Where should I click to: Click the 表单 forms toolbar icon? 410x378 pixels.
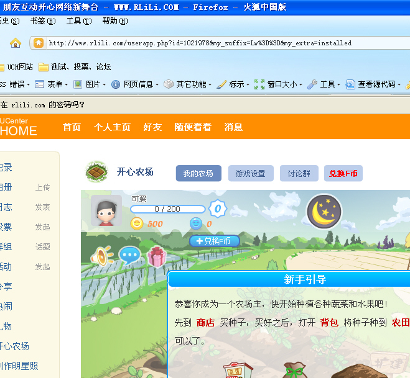pyautogui.click(x=39, y=84)
